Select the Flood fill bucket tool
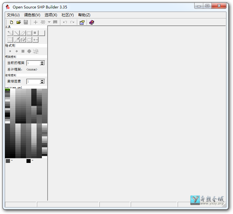This screenshot has width=233, height=214. tap(23, 40)
